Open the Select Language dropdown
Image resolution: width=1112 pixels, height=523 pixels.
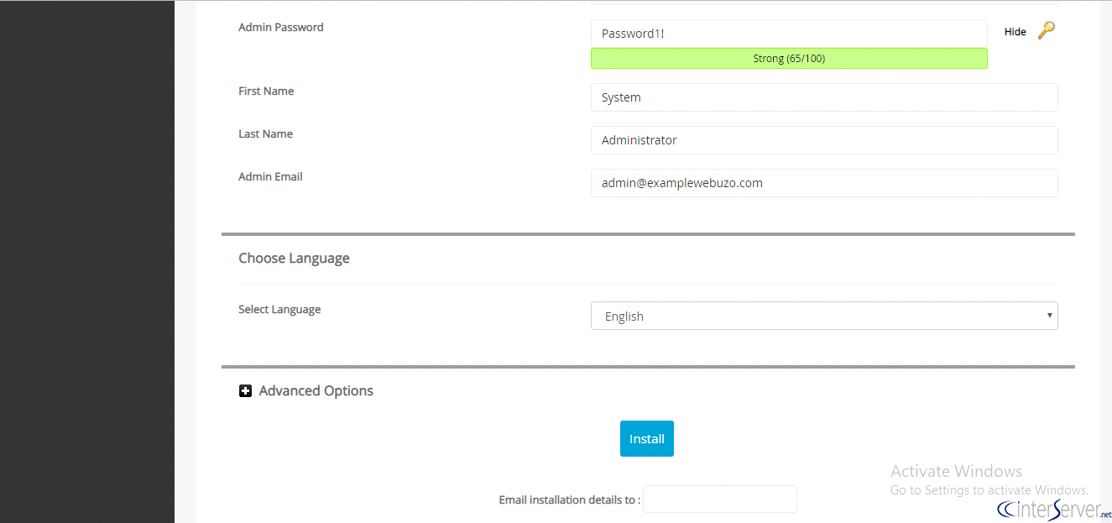point(824,316)
